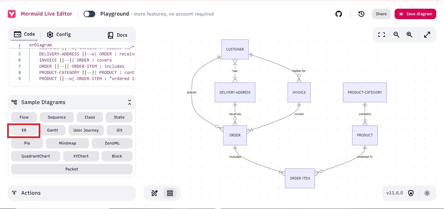Click the Mermaid logo icon
This screenshot has width=444, height=209.
pos(12,14)
